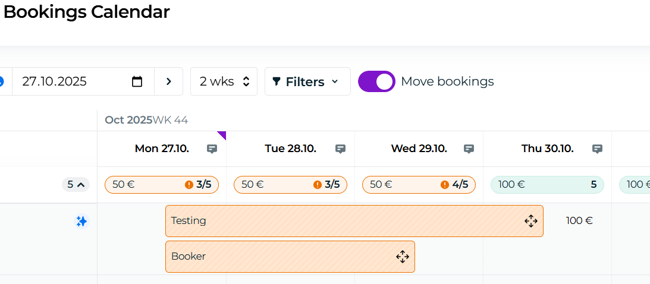This screenshot has width=650, height=284.
Task: Change the 2 wks range selector
Action: pos(224,81)
